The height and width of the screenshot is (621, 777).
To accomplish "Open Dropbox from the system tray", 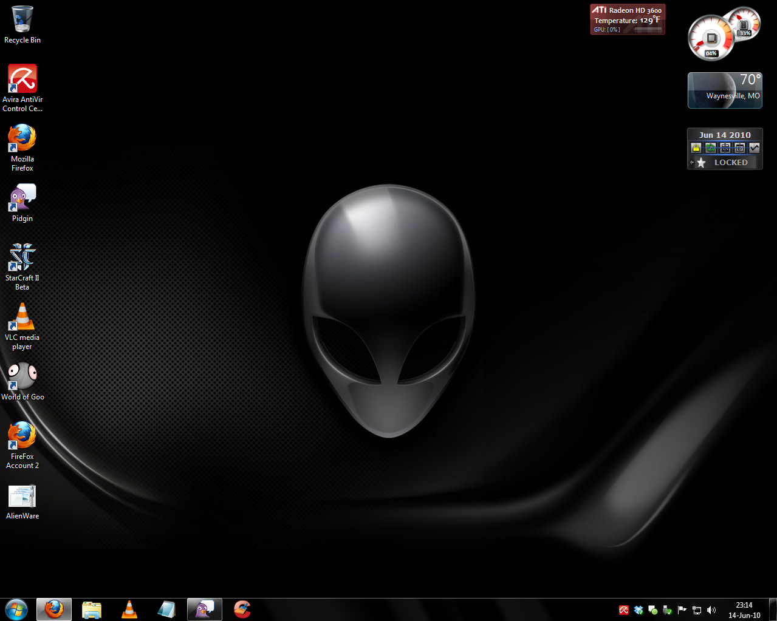I will 638,610.
